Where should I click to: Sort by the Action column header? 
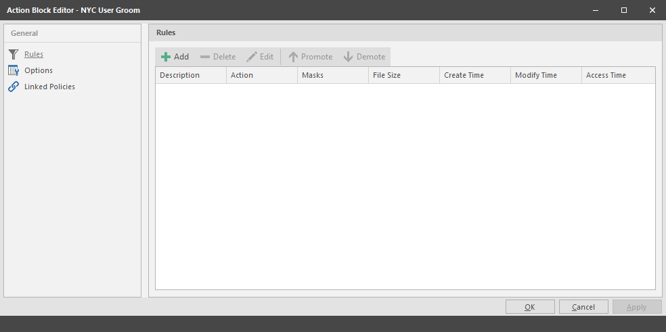[x=262, y=75]
